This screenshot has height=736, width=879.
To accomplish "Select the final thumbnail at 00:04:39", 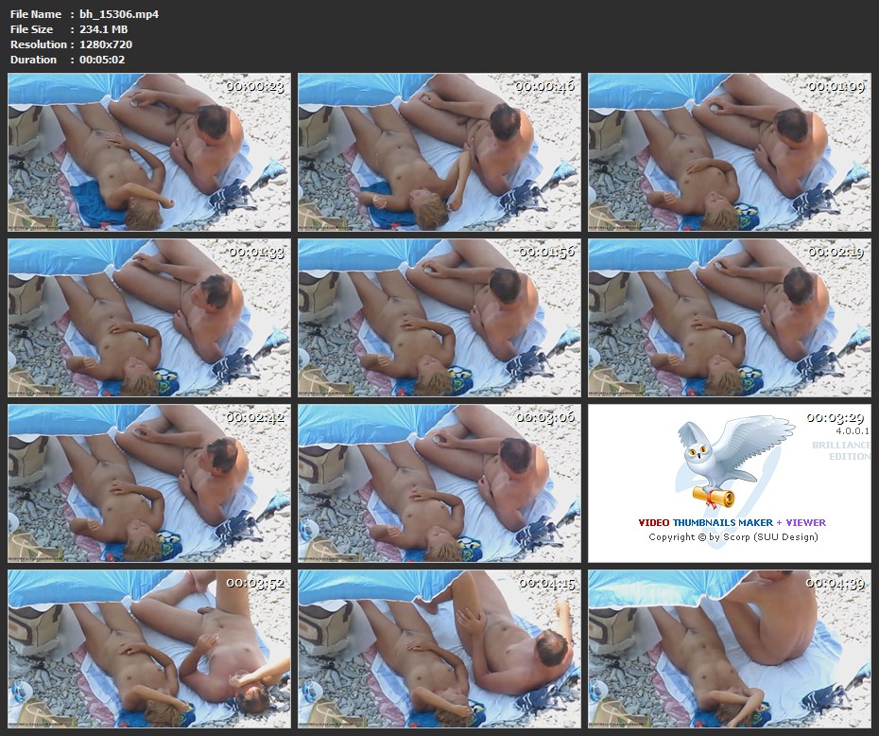I will pos(729,649).
